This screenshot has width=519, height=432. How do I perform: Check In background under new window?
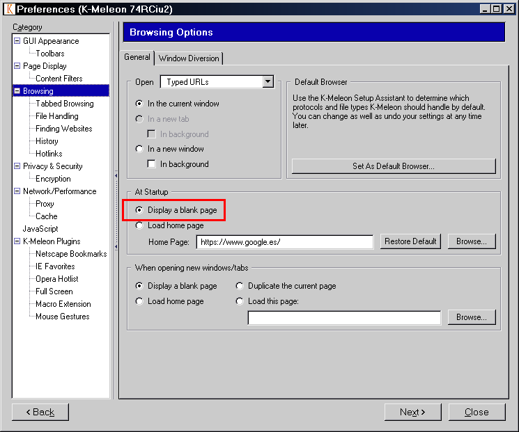[x=178, y=164]
